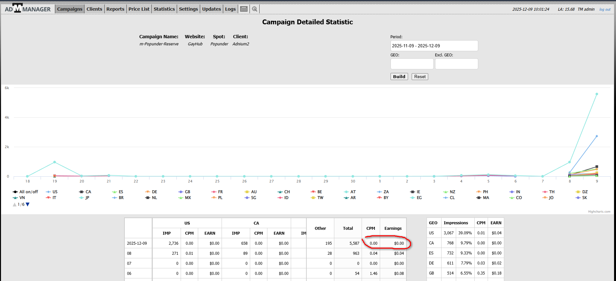Click the GEO filter field
The height and width of the screenshot is (281, 616).
(x=412, y=64)
